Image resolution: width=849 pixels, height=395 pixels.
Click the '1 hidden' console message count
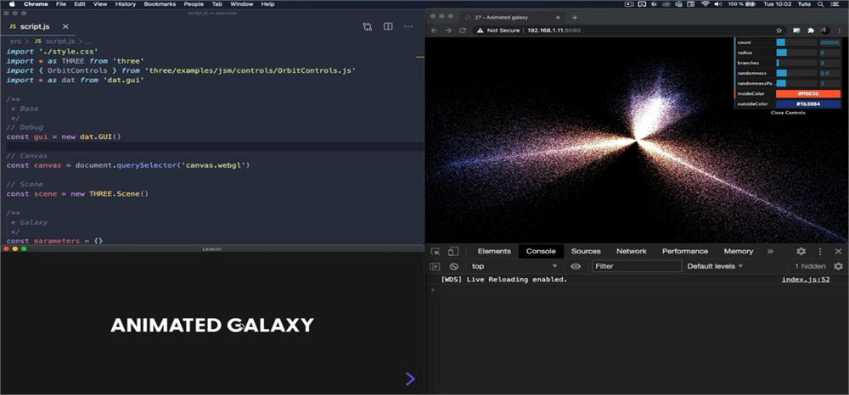click(810, 266)
